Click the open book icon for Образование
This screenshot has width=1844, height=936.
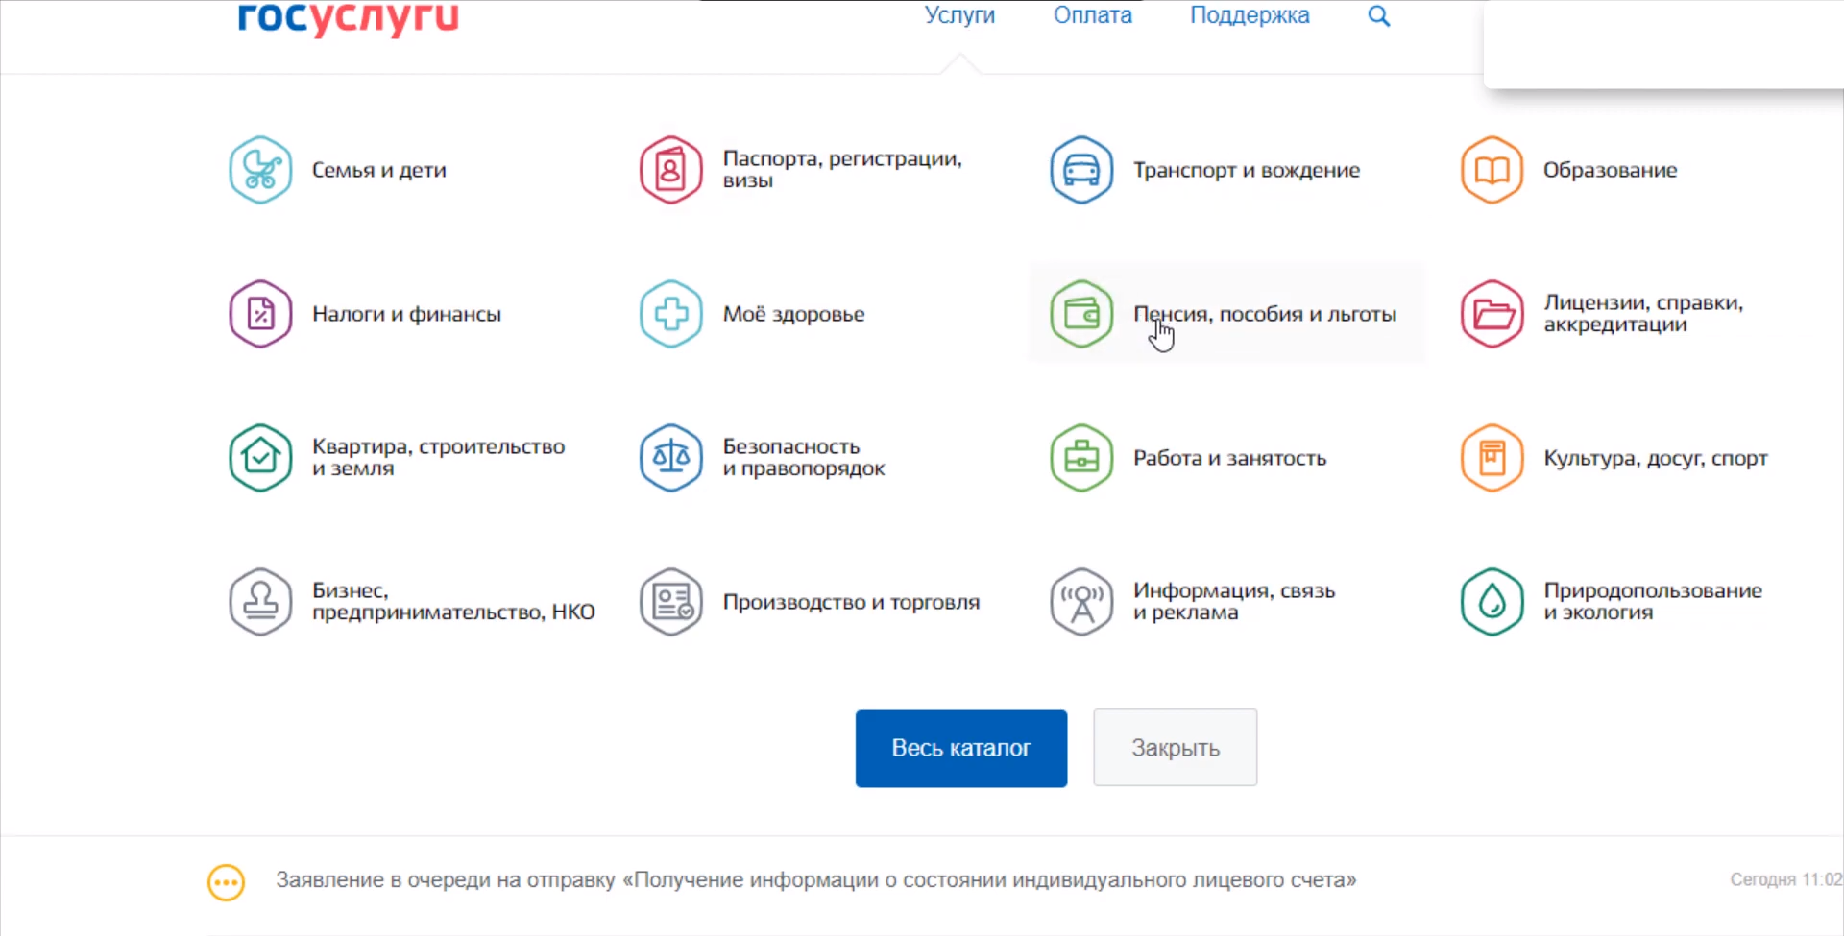click(x=1492, y=171)
